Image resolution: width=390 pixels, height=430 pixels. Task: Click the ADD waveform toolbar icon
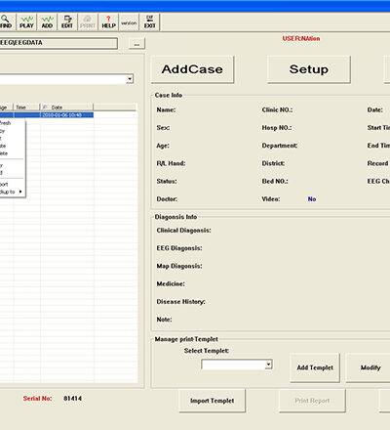47,21
